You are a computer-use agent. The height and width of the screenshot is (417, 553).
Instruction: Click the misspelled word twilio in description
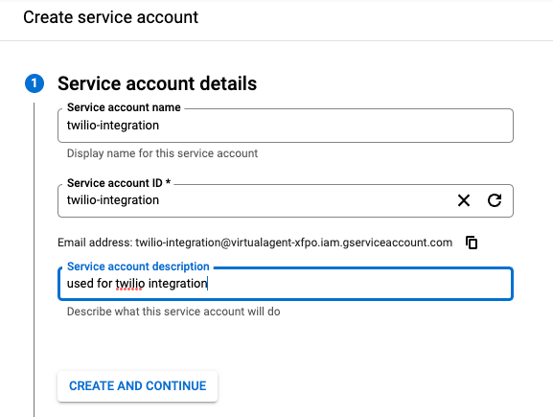[130, 284]
